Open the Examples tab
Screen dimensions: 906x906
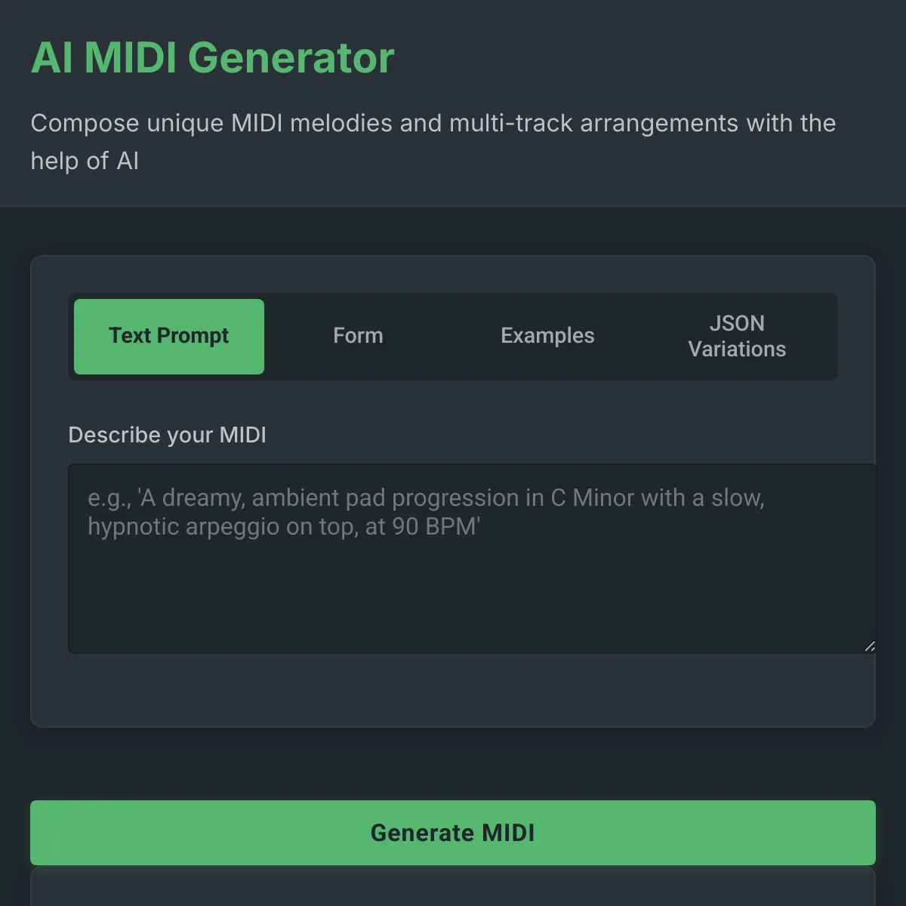[x=547, y=336]
